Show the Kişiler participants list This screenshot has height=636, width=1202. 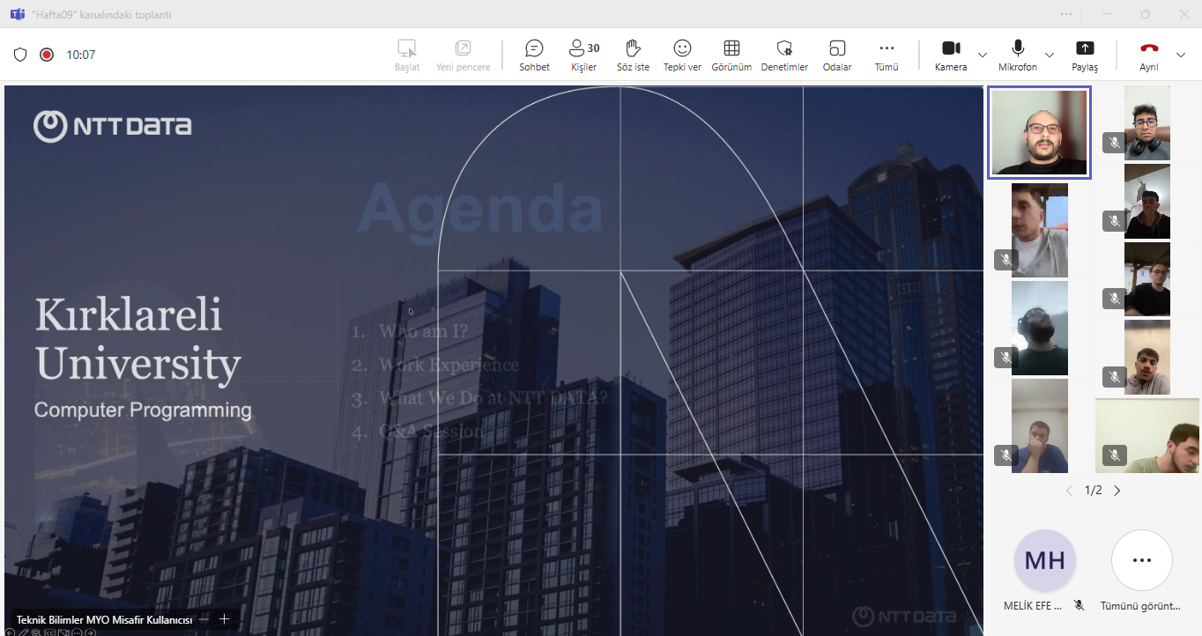click(x=583, y=55)
